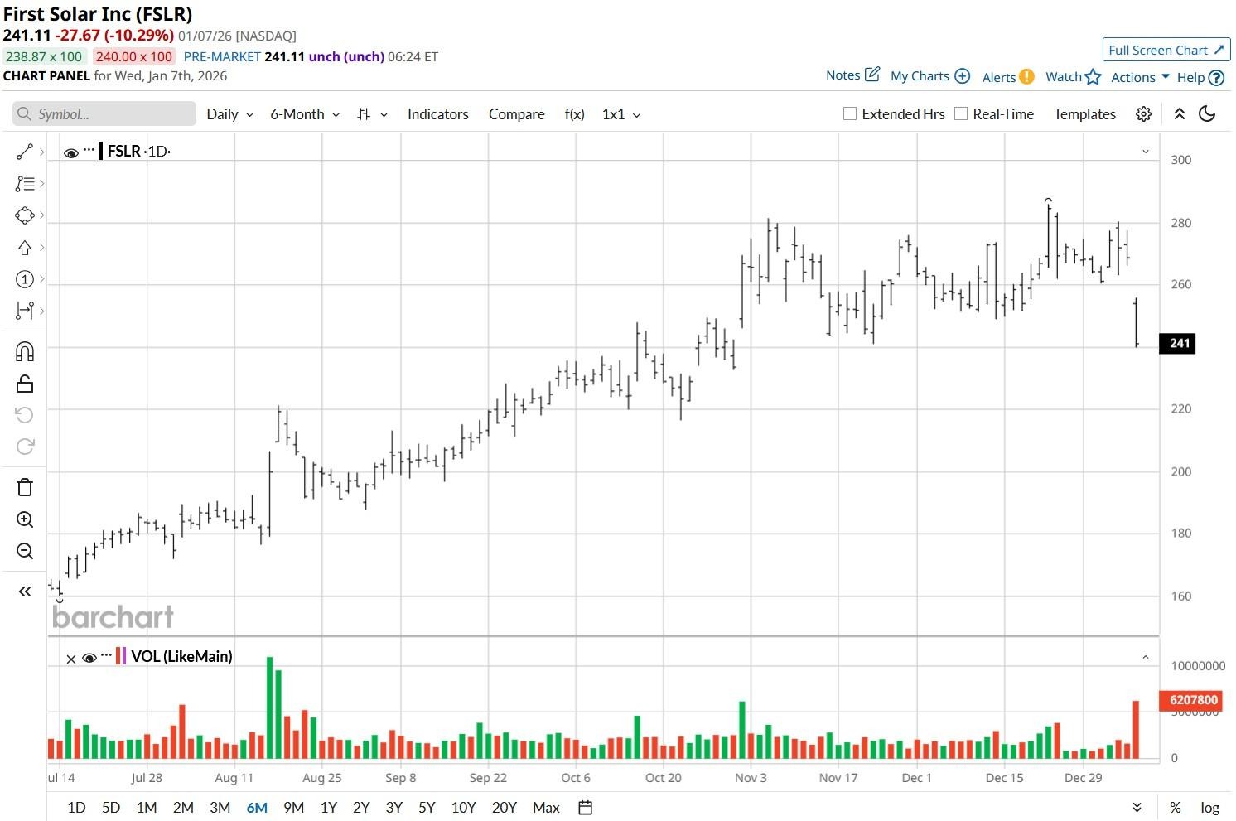Click the redo arrow in drawing toolbar

coord(25,447)
